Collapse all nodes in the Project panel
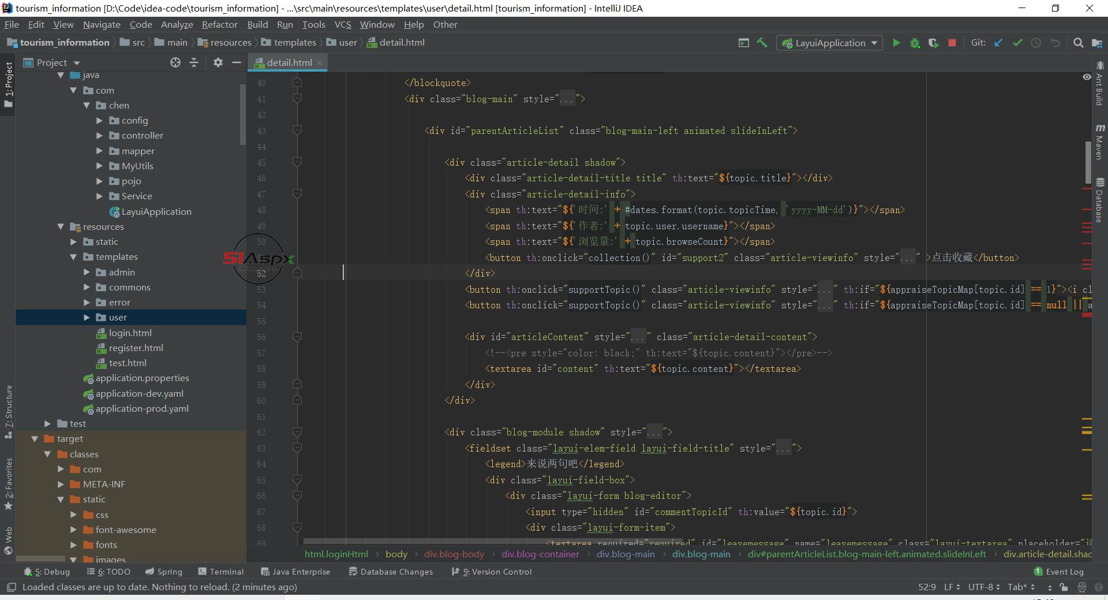This screenshot has width=1108, height=600. [194, 62]
